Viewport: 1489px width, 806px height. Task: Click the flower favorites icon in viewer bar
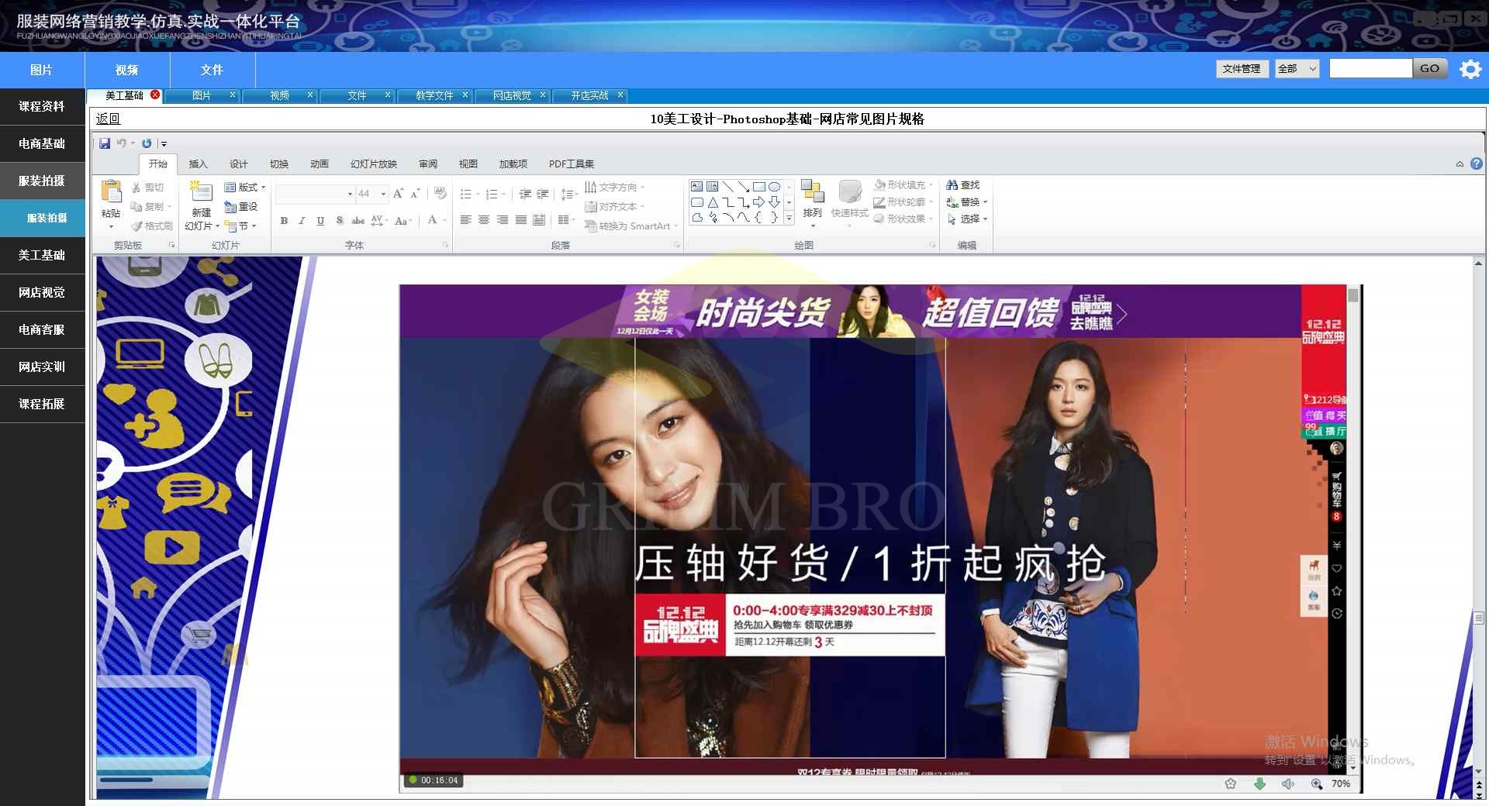(x=1231, y=784)
